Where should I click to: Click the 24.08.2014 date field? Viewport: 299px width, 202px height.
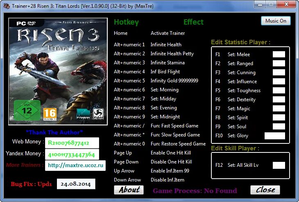[x=76, y=184]
